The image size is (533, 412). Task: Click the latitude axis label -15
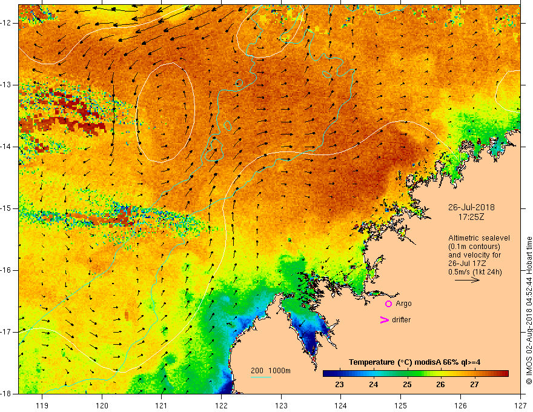coord(6,208)
